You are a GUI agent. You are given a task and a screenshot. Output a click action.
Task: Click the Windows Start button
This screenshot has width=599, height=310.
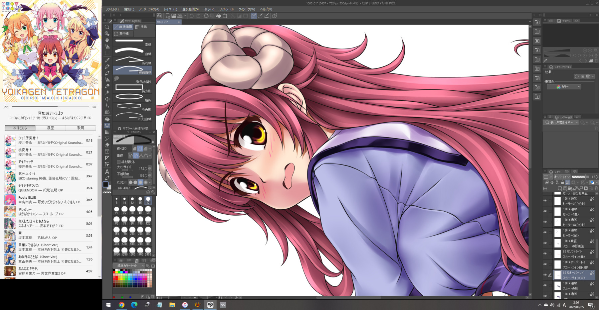108,305
